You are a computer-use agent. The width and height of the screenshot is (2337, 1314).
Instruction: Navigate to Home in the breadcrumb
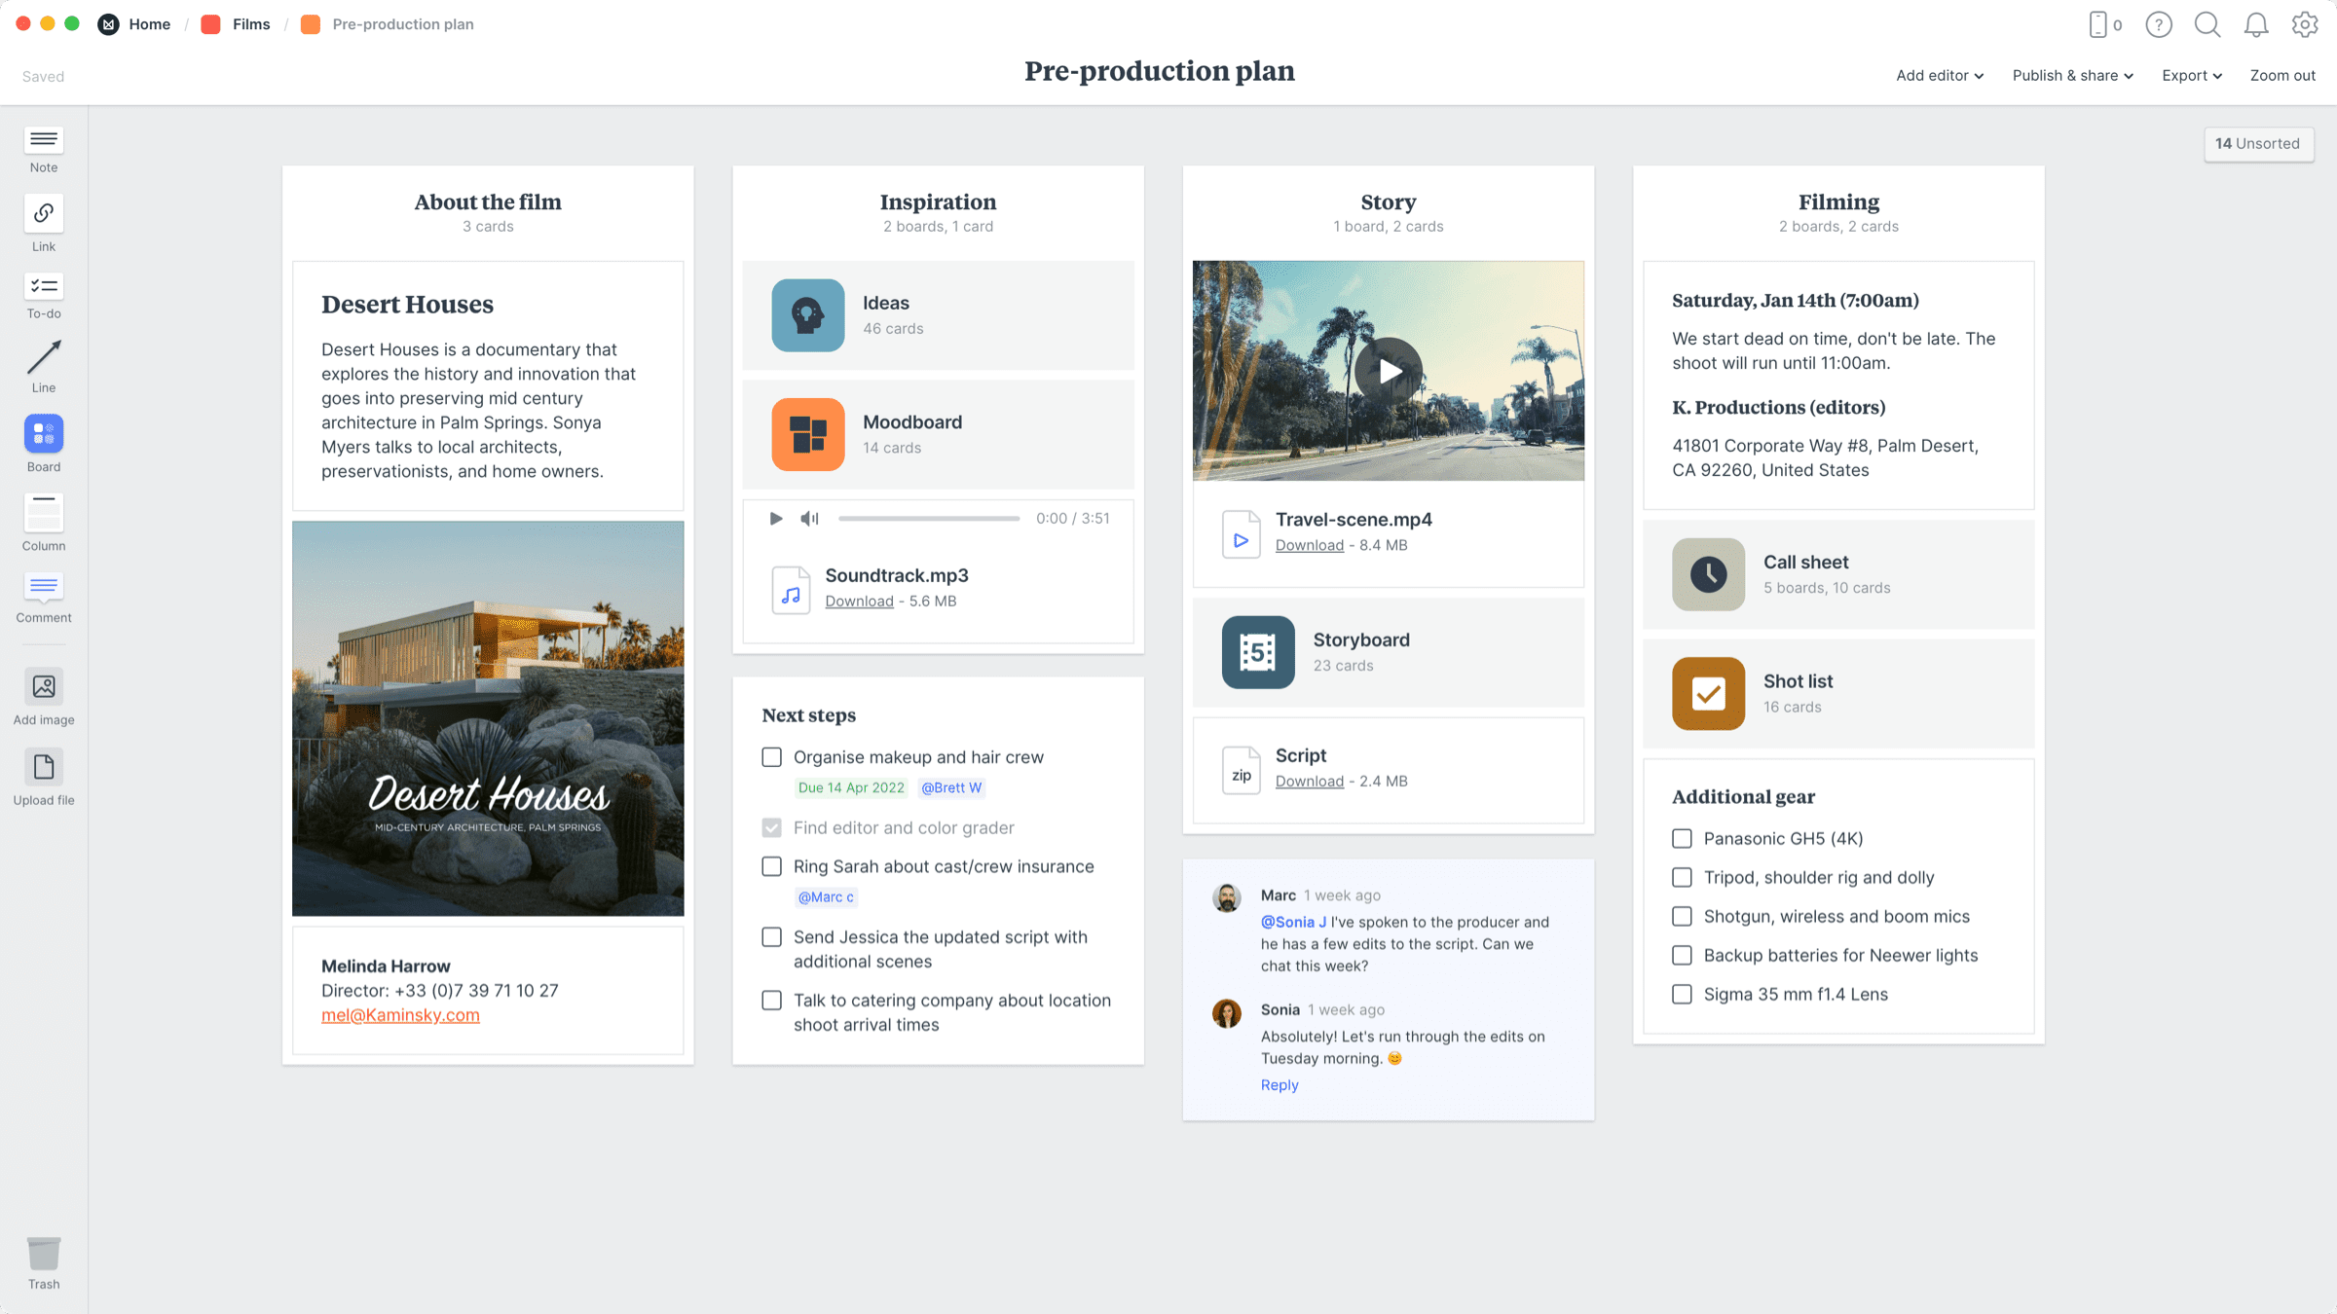149,23
